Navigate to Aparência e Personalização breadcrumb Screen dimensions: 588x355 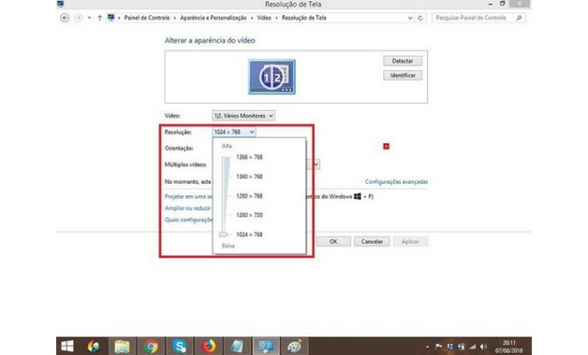click(213, 18)
